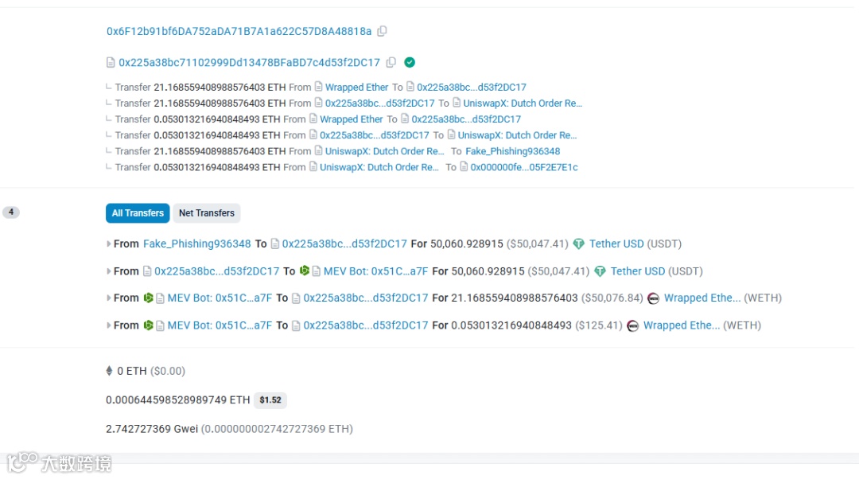The width and height of the screenshot is (859, 479).
Task: Open Fake_Phishing936348 in token transfers
Action: (197, 244)
